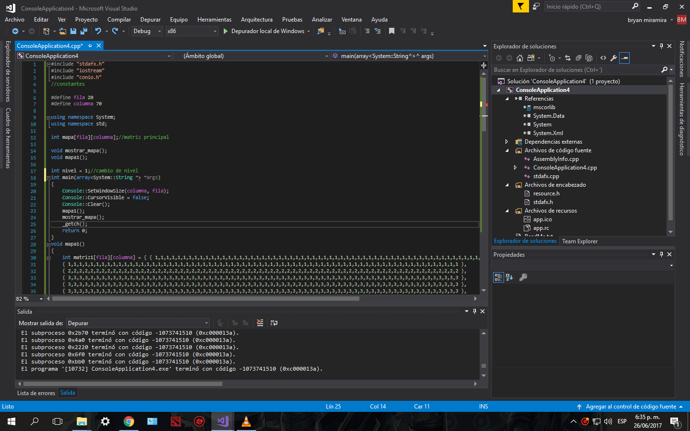Toggle auto-hide pin on Explorador de soluciones
The width and height of the screenshot is (690, 431).
point(661,46)
